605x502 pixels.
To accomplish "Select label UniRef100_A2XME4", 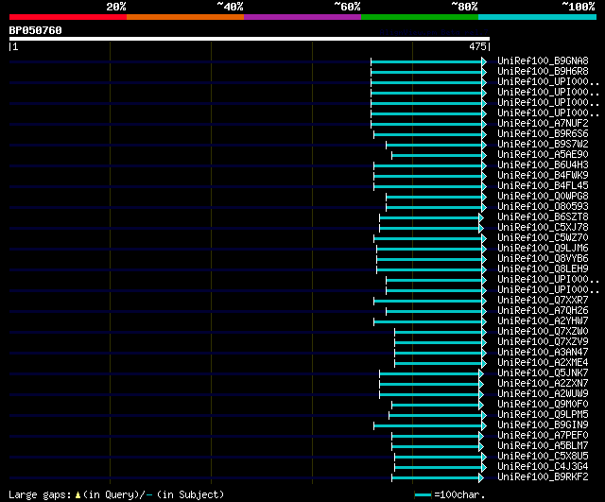I will 543,363.
